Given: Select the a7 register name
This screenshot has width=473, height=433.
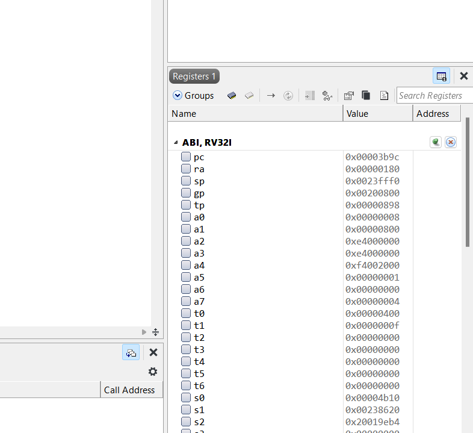Looking at the screenshot, I should (199, 302).
